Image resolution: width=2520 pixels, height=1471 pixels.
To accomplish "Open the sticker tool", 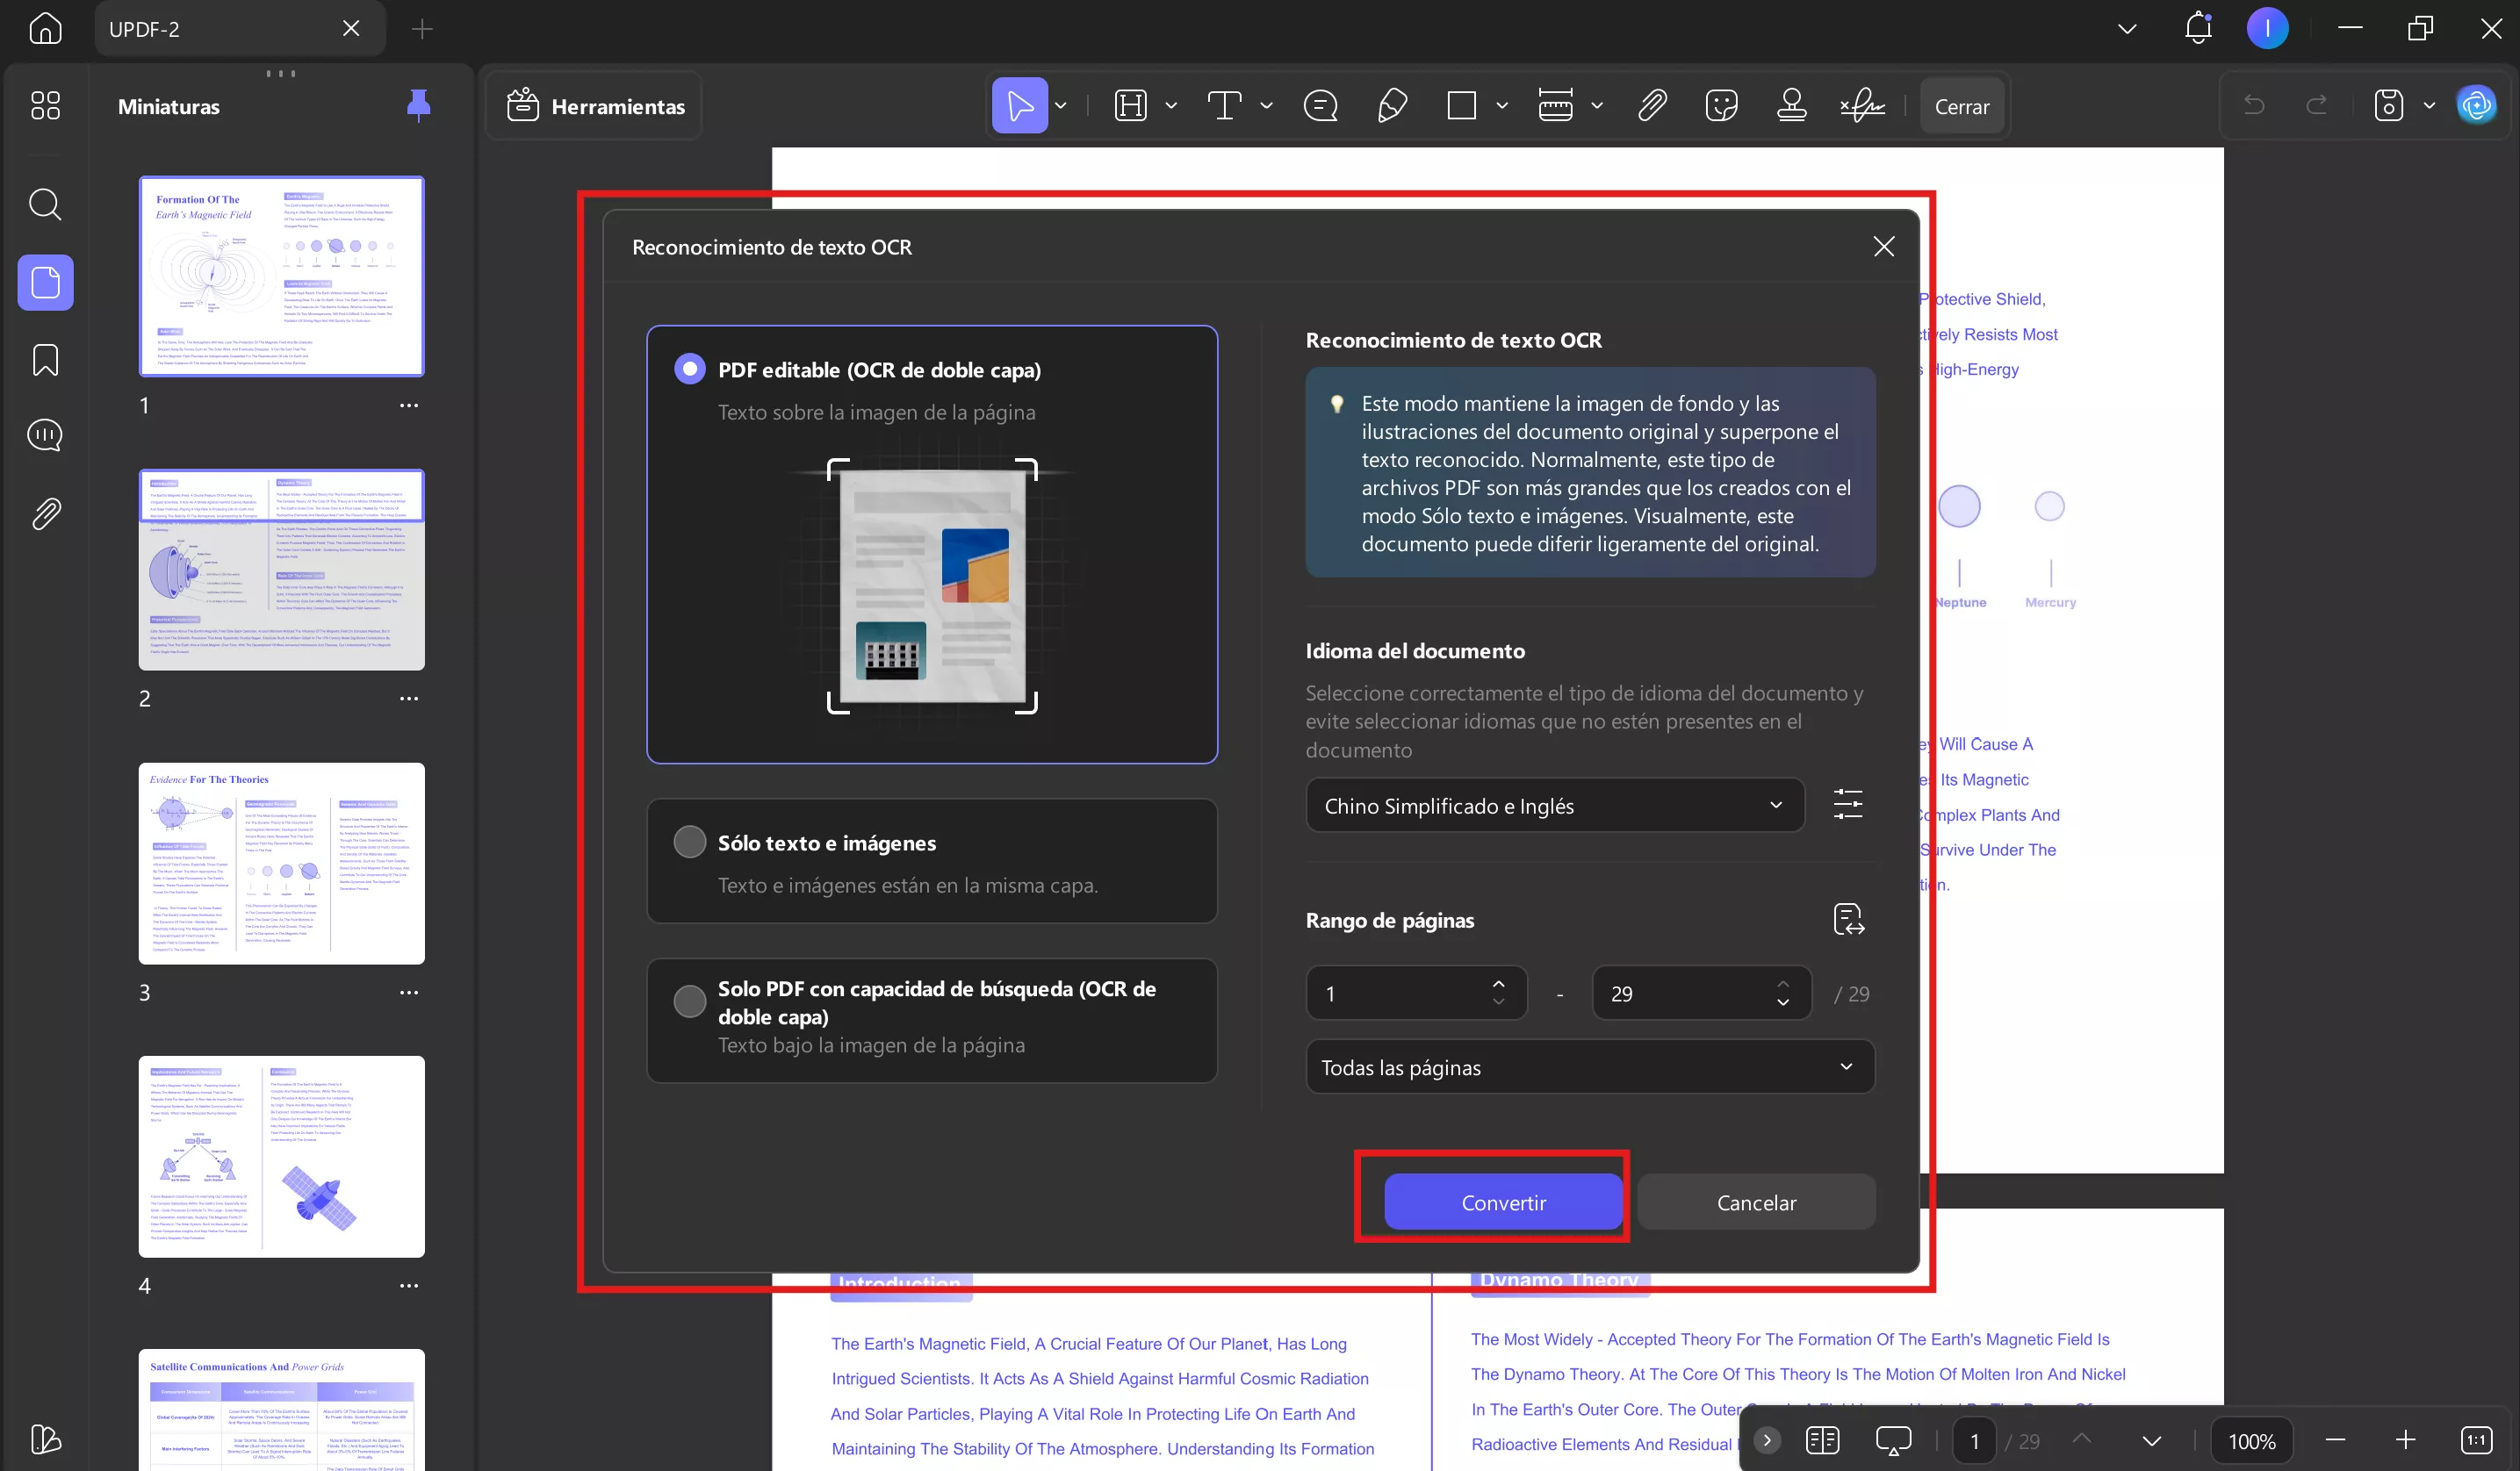I will tap(1721, 105).
